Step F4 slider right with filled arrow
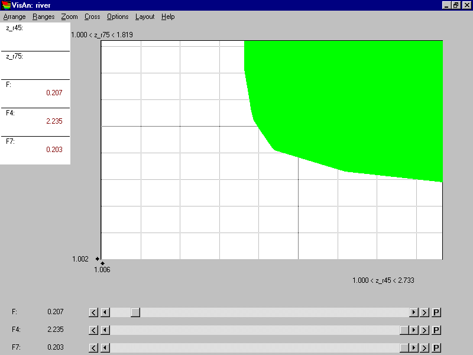Image resolution: width=473 pixels, height=355 pixels. (413, 330)
